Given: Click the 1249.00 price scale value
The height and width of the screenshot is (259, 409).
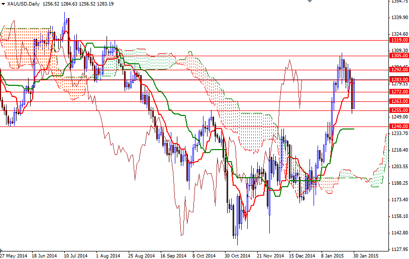Looking at the screenshot, I should [399, 116].
